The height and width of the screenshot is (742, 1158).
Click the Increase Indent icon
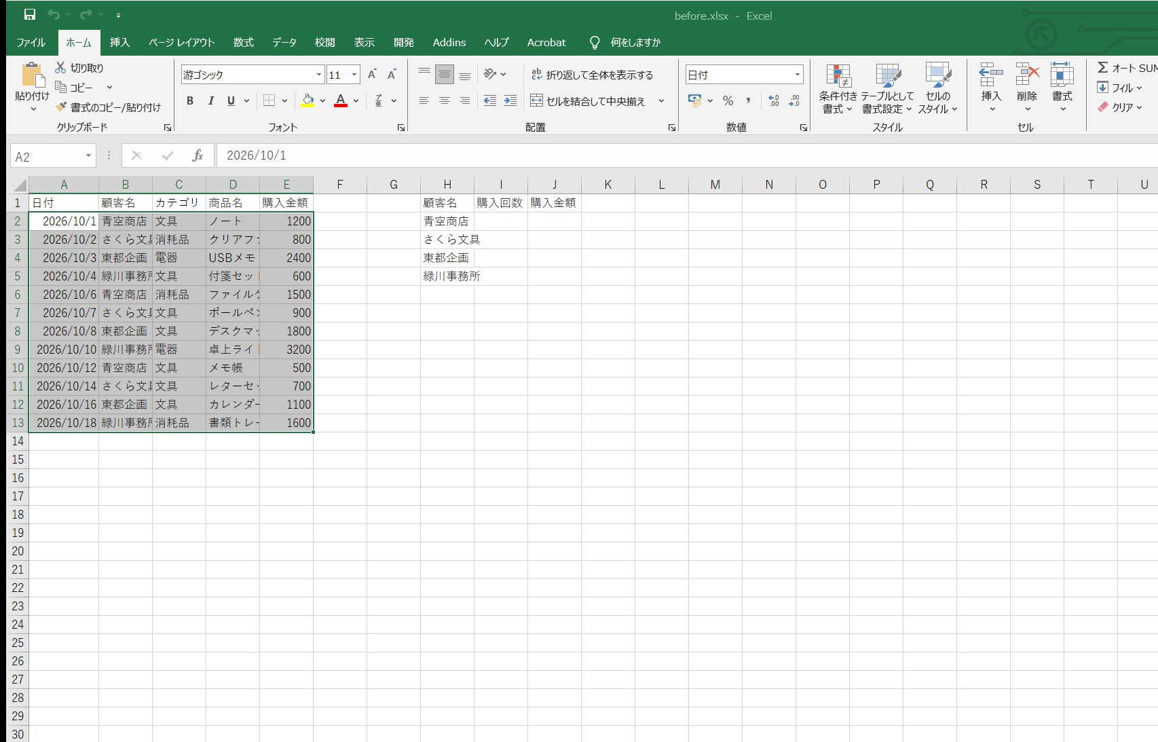[510, 100]
